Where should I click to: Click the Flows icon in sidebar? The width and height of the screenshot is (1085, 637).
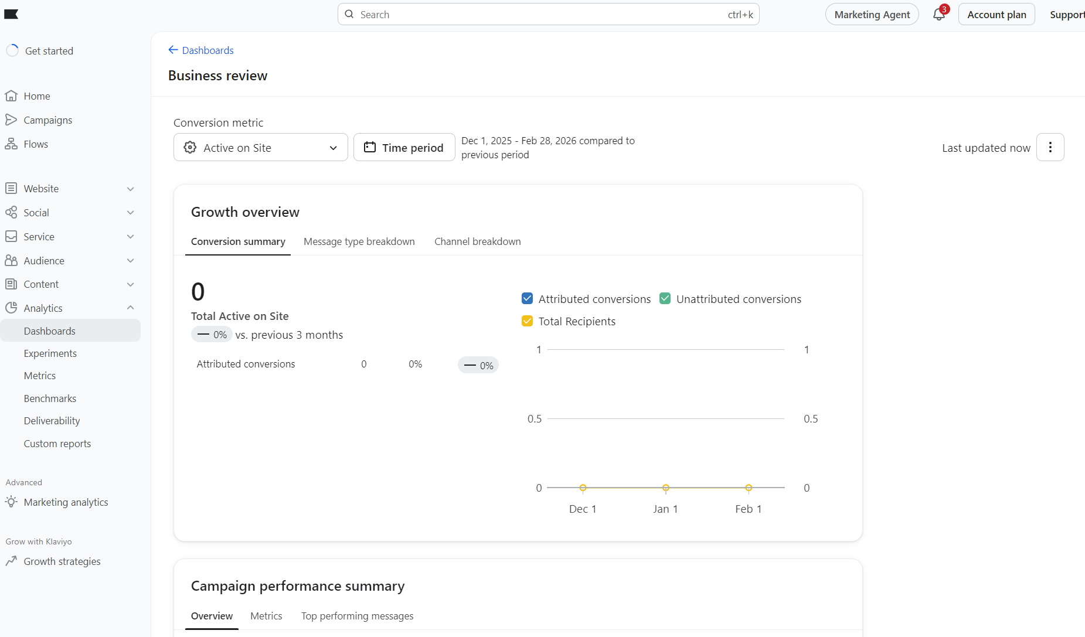(x=12, y=144)
